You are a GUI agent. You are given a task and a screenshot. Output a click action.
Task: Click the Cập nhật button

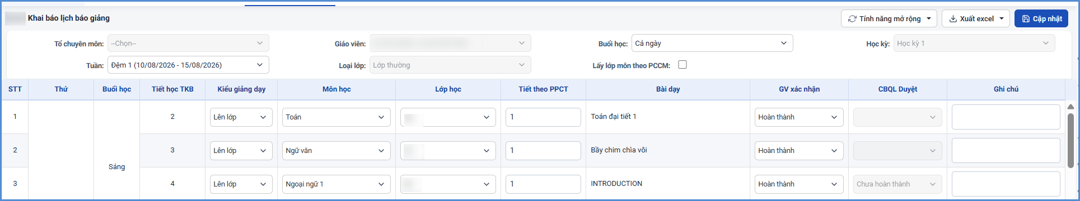click(1041, 18)
